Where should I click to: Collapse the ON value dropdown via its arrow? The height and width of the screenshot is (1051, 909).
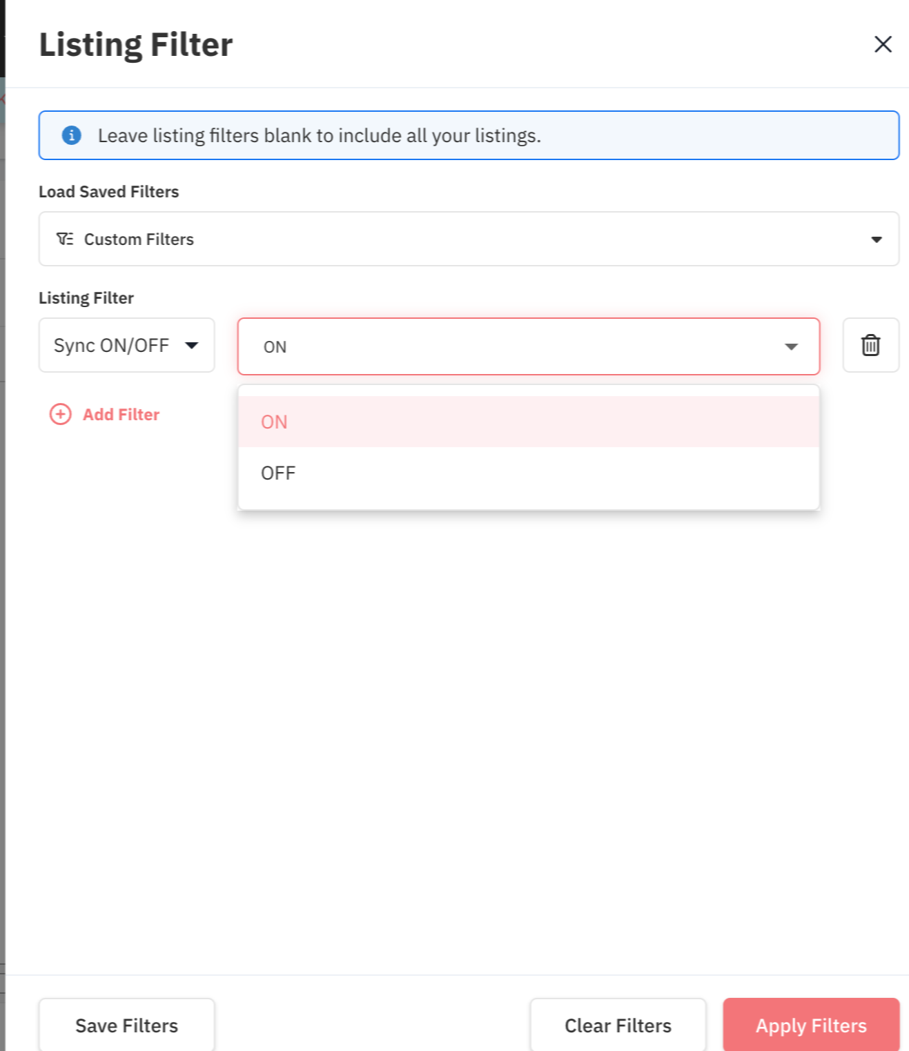pyautogui.click(x=791, y=346)
